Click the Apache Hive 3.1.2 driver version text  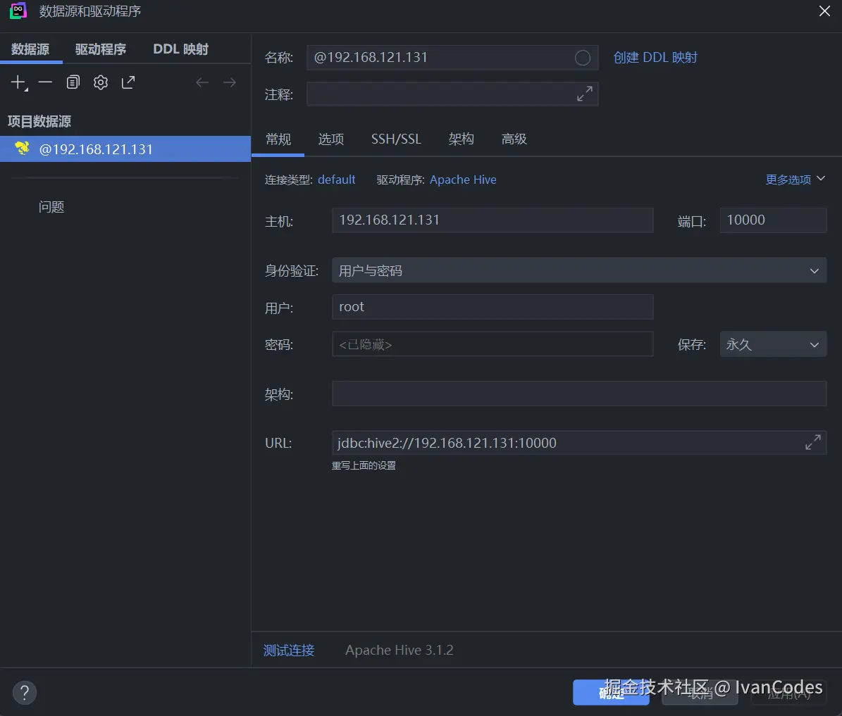tap(399, 650)
